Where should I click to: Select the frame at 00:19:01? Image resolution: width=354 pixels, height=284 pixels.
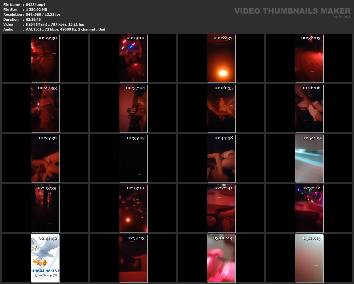(133, 58)
